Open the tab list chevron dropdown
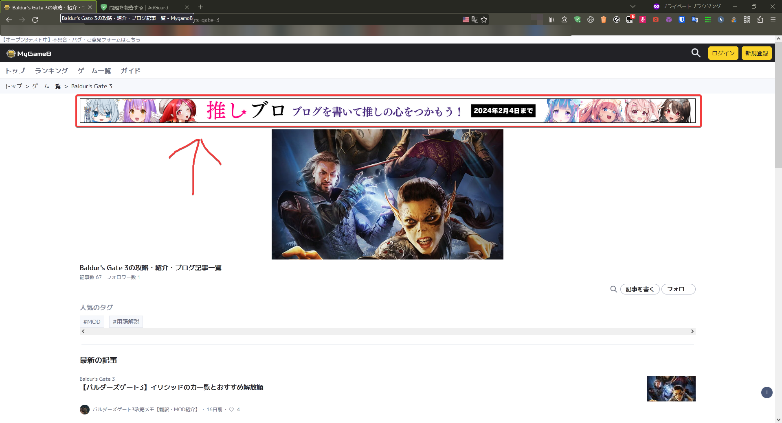The height and width of the screenshot is (423, 782). (x=633, y=7)
